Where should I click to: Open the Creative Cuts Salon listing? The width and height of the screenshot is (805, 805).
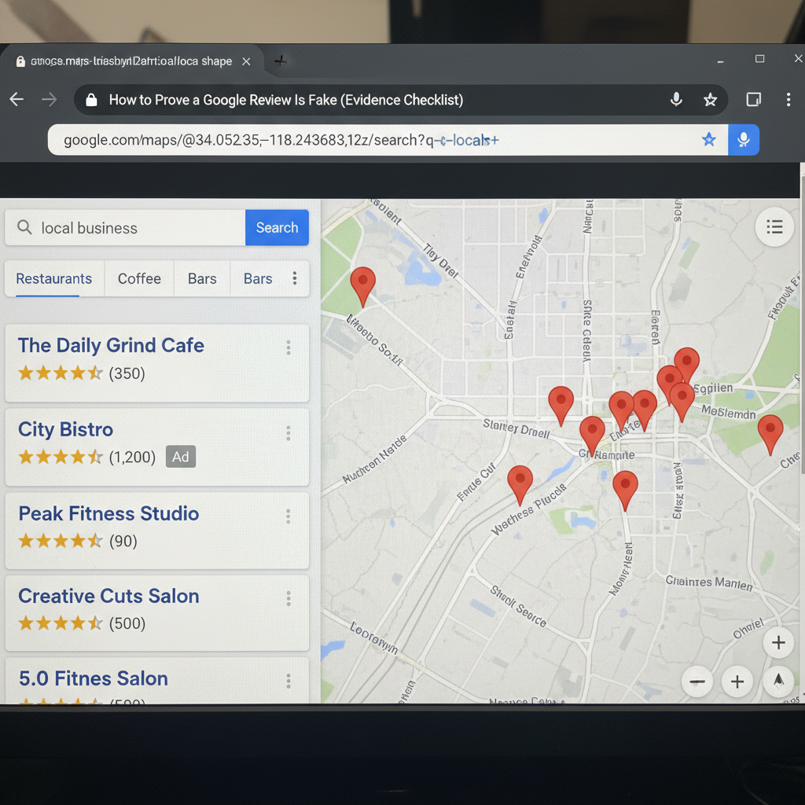pos(156,613)
